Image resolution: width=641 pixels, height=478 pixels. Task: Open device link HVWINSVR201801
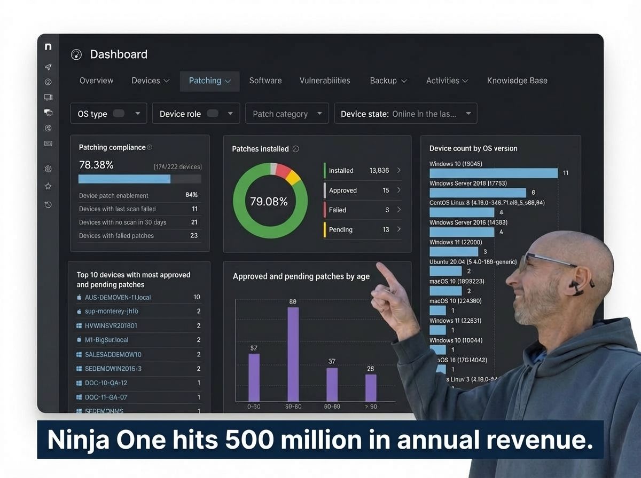[111, 325]
